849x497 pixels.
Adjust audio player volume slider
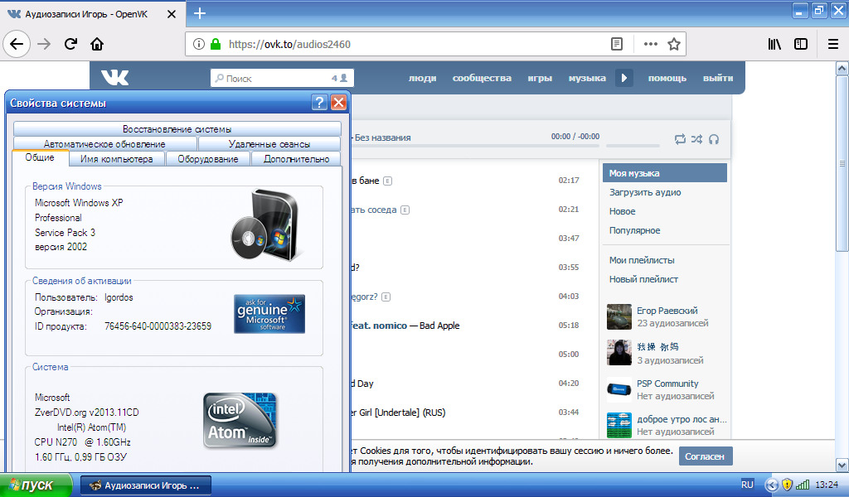point(633,146)
